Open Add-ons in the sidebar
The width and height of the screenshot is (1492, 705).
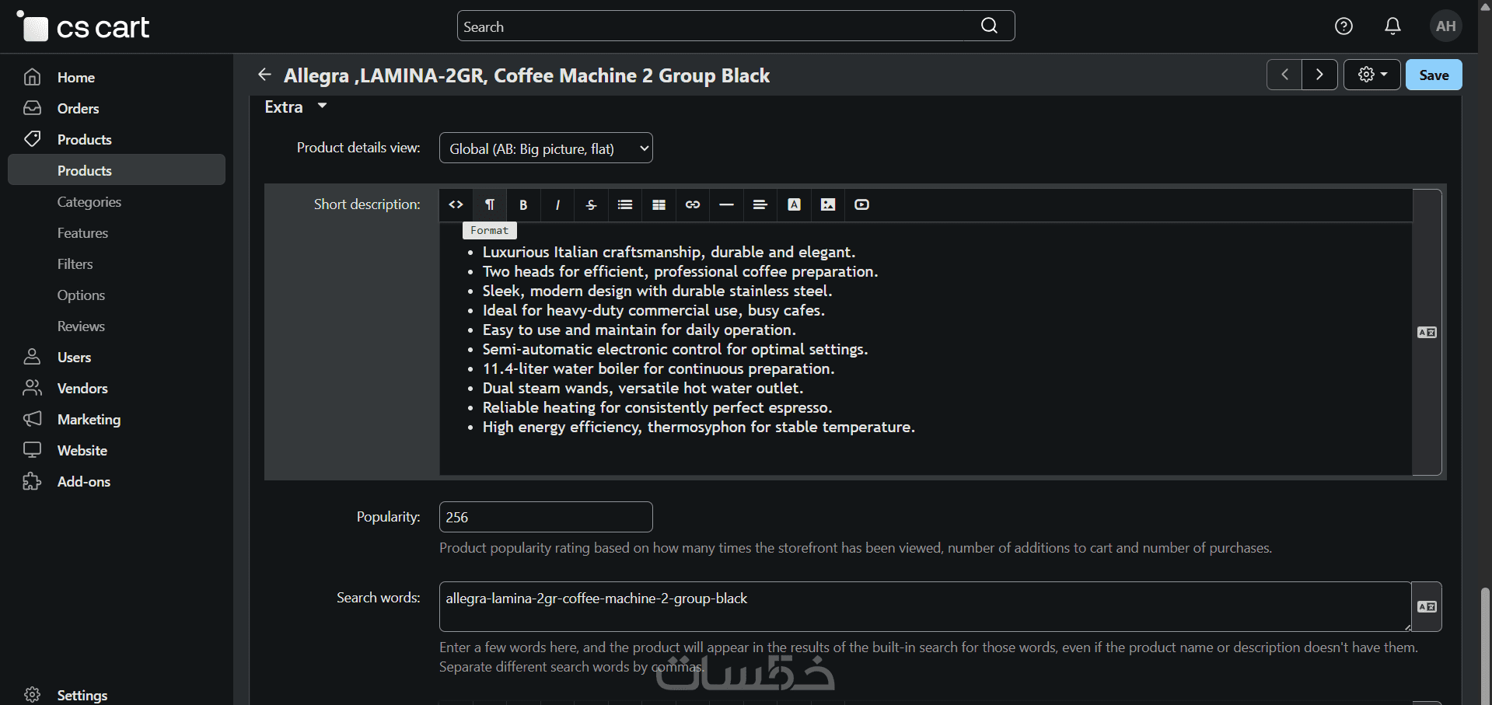(x=83, y=481)
